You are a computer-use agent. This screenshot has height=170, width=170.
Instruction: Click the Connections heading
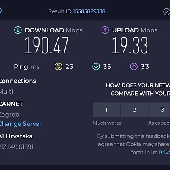pos(18,81)
